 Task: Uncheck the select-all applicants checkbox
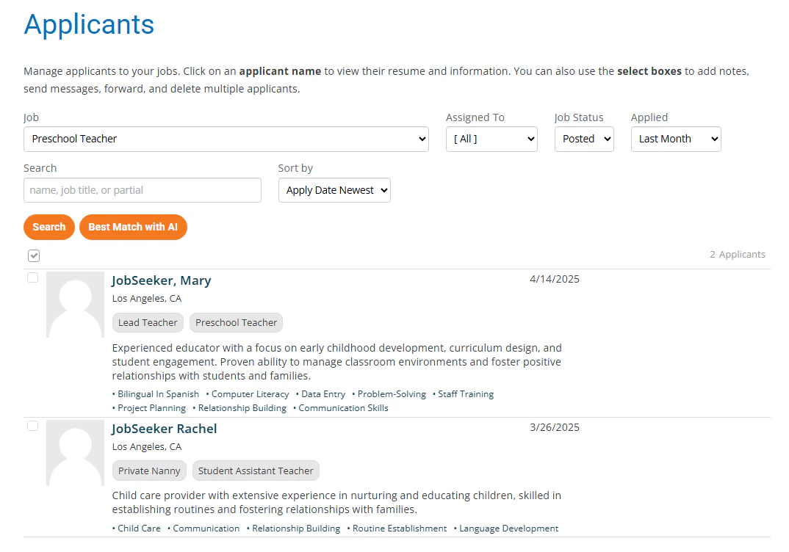[33, 255]
